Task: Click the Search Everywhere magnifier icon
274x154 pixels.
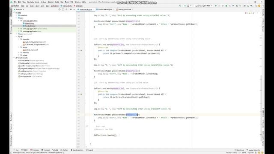Action: click(256, 6)
